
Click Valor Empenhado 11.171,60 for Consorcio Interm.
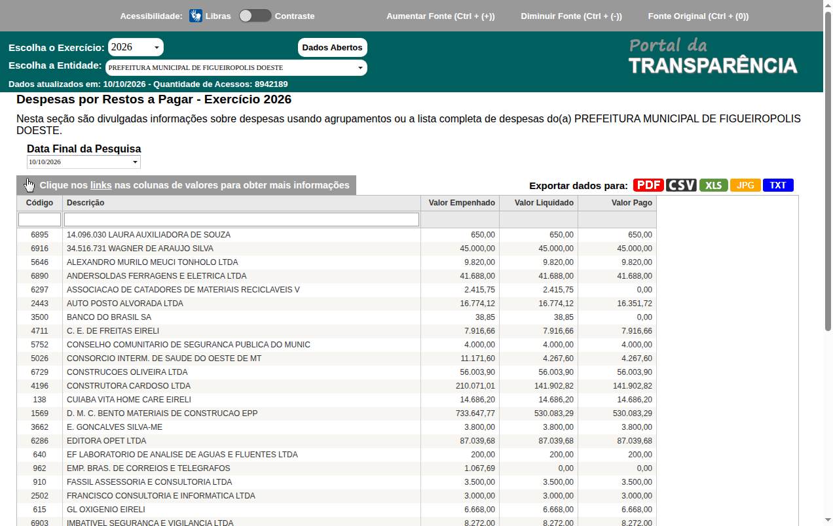(x=477, y=359)
